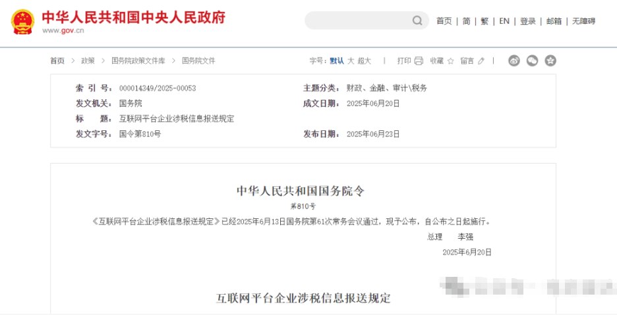Image resolution: width=617 pixels, height=315 pixels.
Task: Click the 留言 pencil icon
Action: point(481,61)
